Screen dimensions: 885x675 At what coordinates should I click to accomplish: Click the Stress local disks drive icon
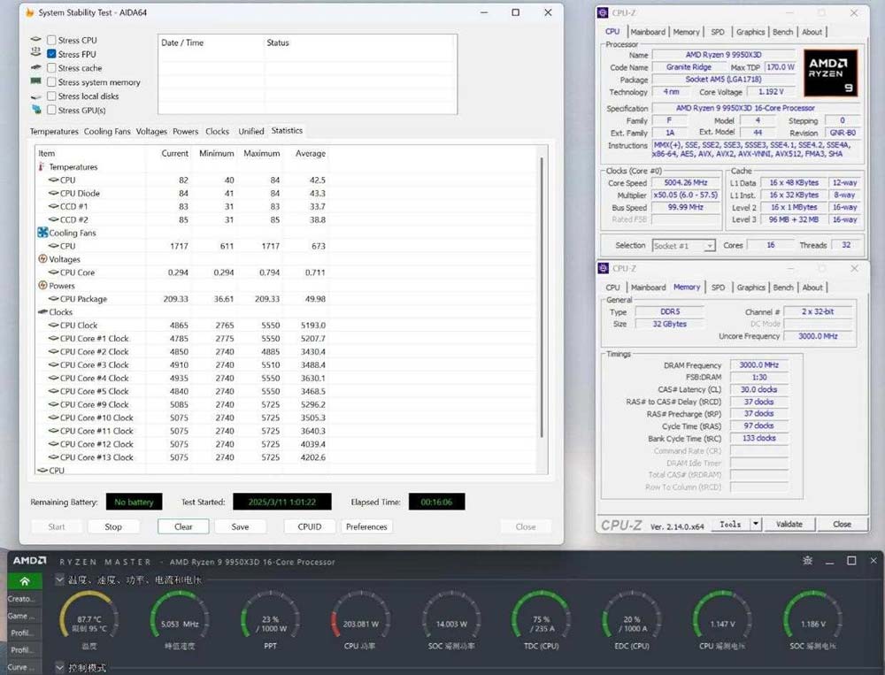36,96
